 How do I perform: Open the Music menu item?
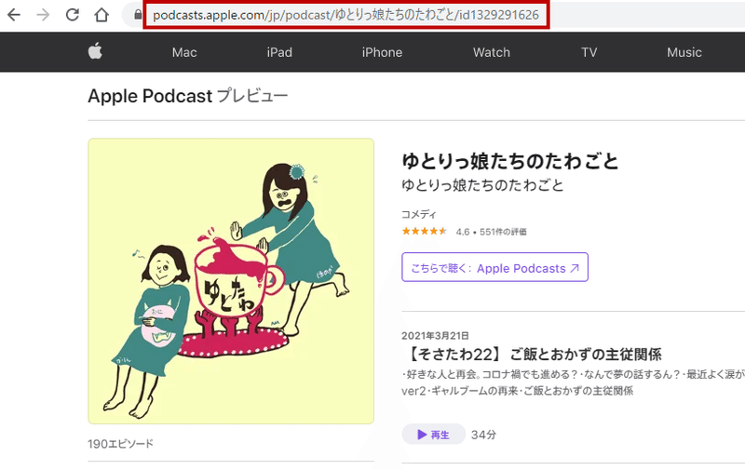[x=684, y=52]
